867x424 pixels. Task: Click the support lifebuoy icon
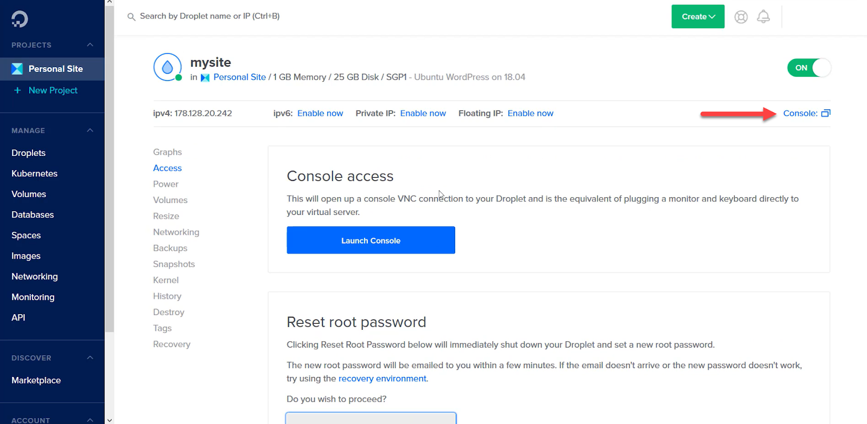pyautogui.click(x=741, y=17)
